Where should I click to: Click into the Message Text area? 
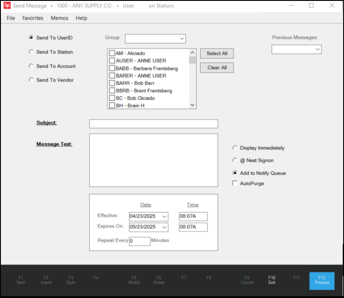click(x=154, y=160)
